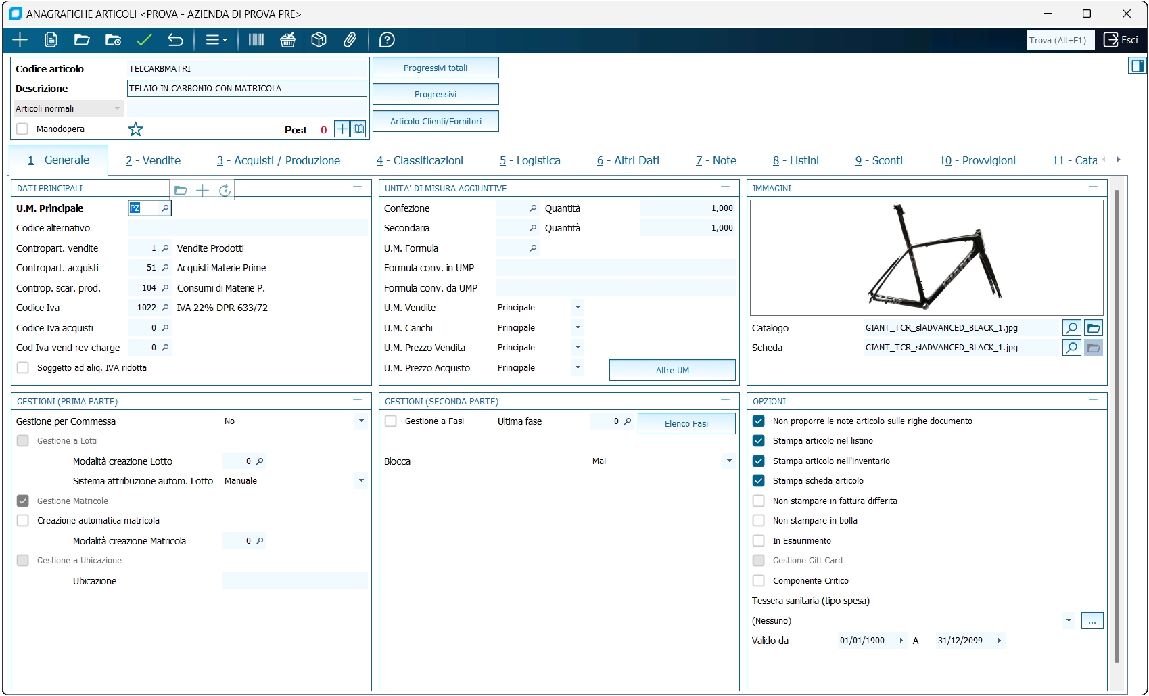Click the Elenco Fasi button
This screenshot has height=696, width=1149.
(x=686, y=423)
